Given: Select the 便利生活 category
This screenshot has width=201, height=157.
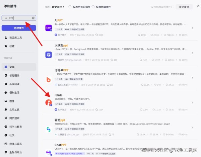Looking at the screenshot, I should 19,92.
